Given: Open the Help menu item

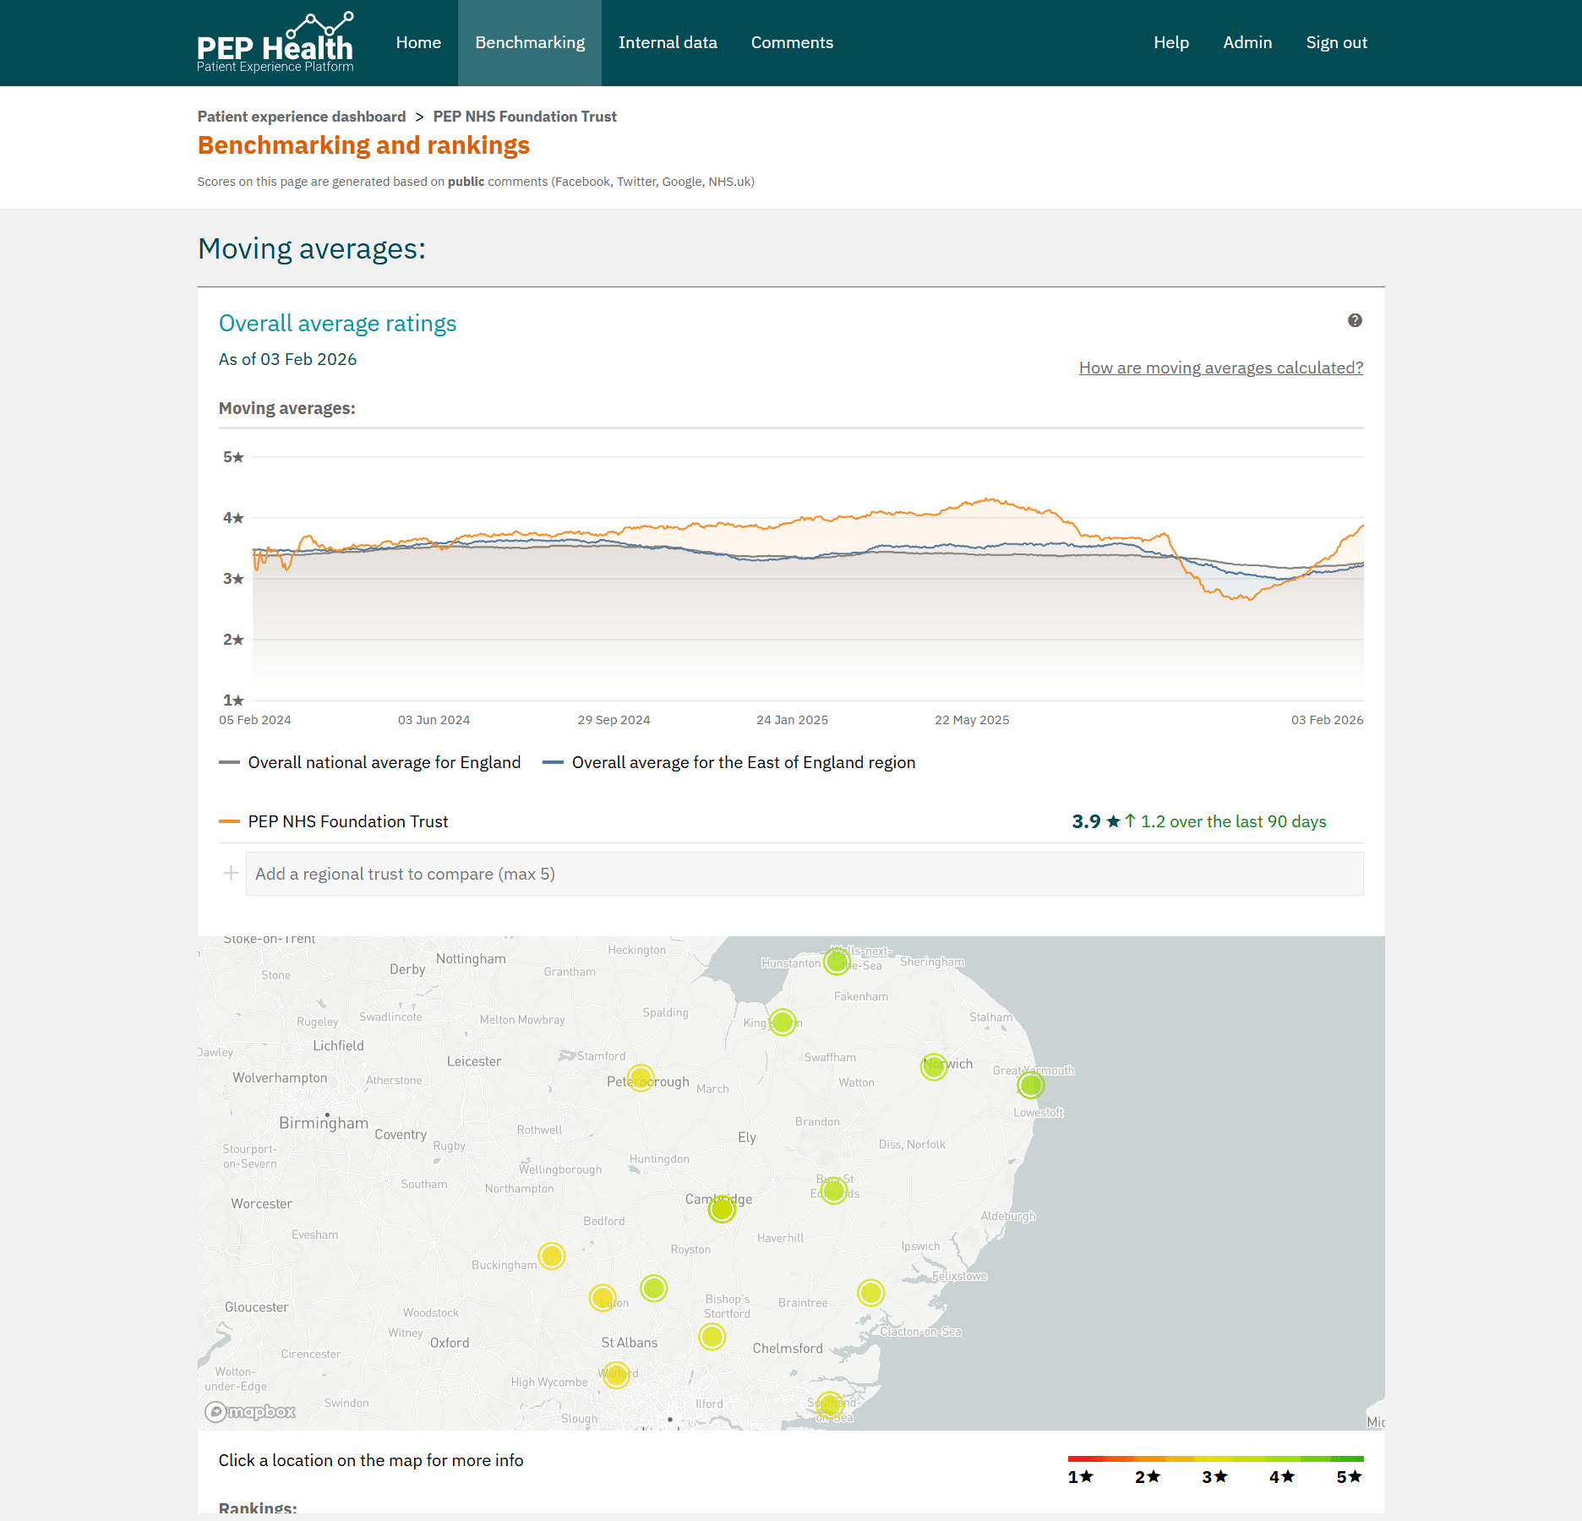Looking at the screenshot, I should point(1171,43).
